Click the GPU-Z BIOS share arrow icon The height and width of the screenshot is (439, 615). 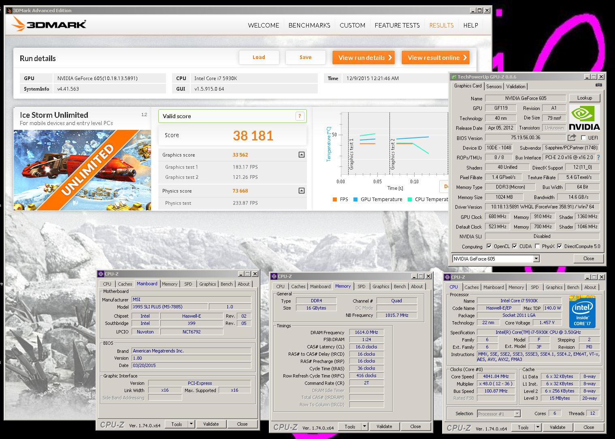point(572,138)
